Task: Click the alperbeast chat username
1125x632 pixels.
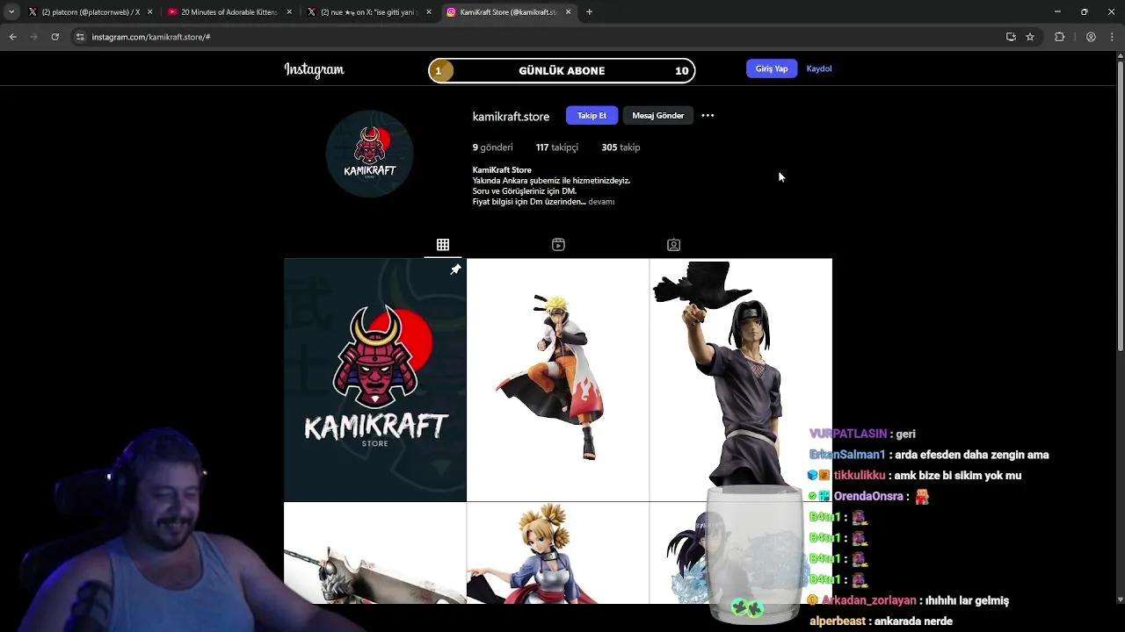Action: point(838,621)
